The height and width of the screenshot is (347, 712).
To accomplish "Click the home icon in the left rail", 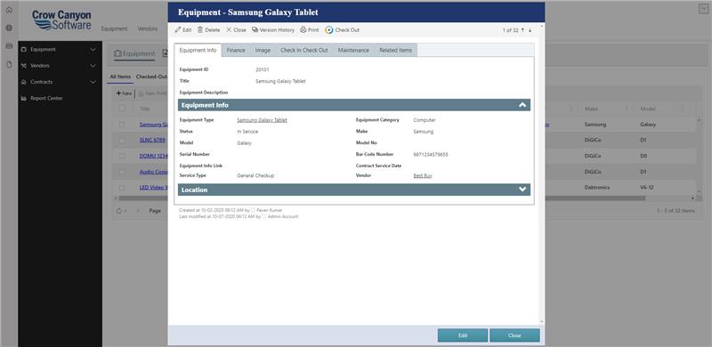I will (x=9, y=10).
